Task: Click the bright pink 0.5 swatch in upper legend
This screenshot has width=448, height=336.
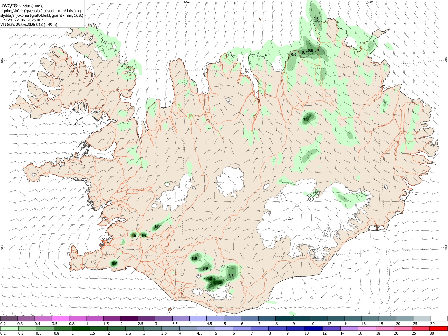Action: coord(60,318)
